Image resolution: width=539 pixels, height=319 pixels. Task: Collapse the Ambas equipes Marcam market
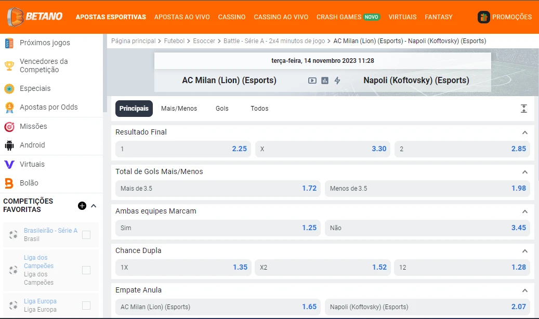click(x=524, y=211)
